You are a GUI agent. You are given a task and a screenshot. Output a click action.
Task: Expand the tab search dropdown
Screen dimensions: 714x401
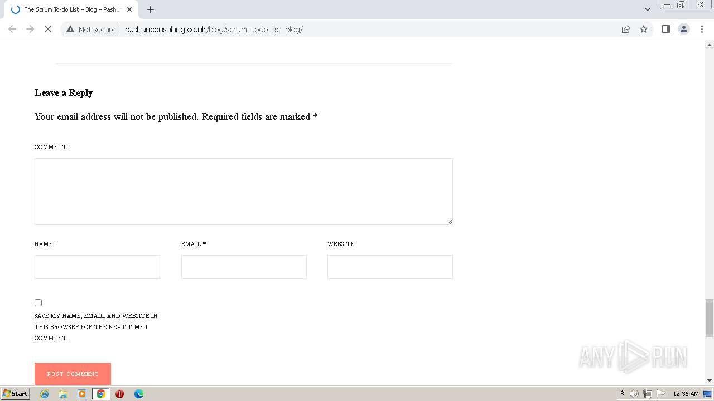pyautogui.click(x=648, y=9)
